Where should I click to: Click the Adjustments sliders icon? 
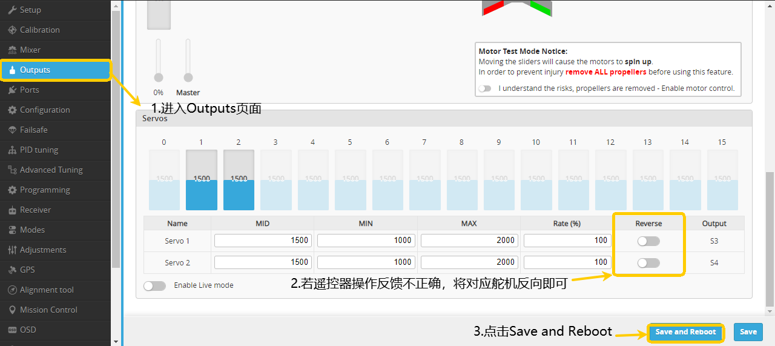[12, 250]
